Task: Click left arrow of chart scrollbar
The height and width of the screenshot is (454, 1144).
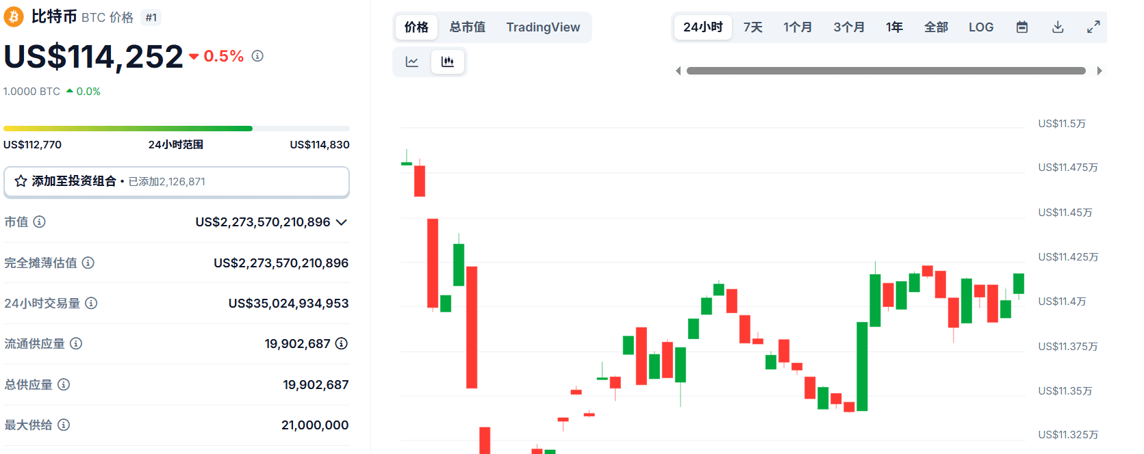Action: [x=678, y=71]
